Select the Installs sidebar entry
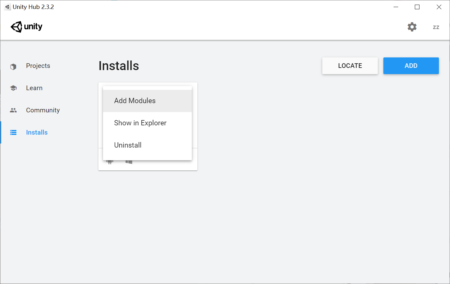Viewport: 450px width, 284px height. [x=37, y=132]
